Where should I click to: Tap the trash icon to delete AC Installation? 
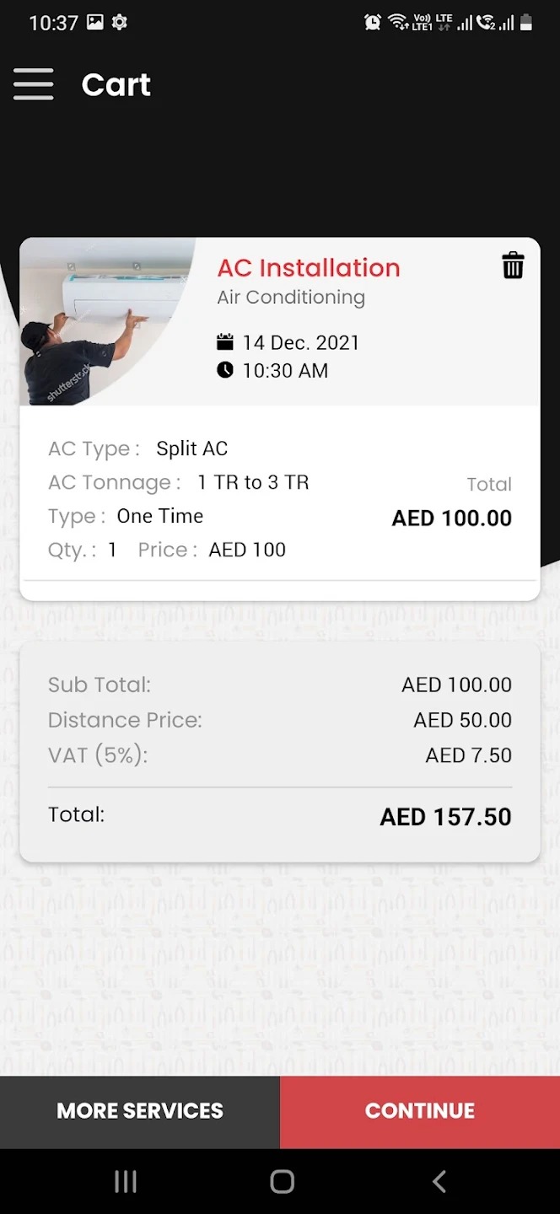(x=513, y=265)
